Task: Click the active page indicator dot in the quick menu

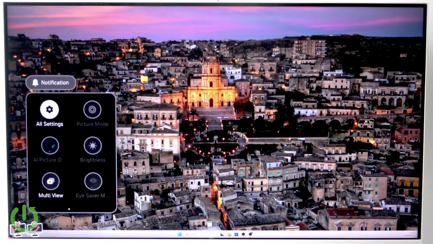Action: [69, 209]
